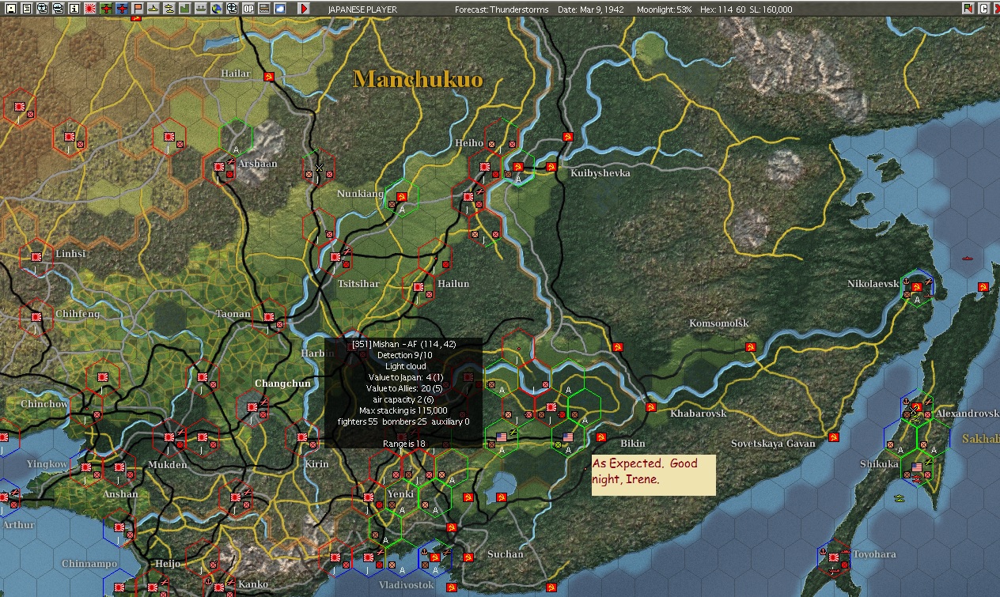Click the 'Manchukuo' region label
The width and height of the screenshot is (1000, 597).
[x=418, y=78]
